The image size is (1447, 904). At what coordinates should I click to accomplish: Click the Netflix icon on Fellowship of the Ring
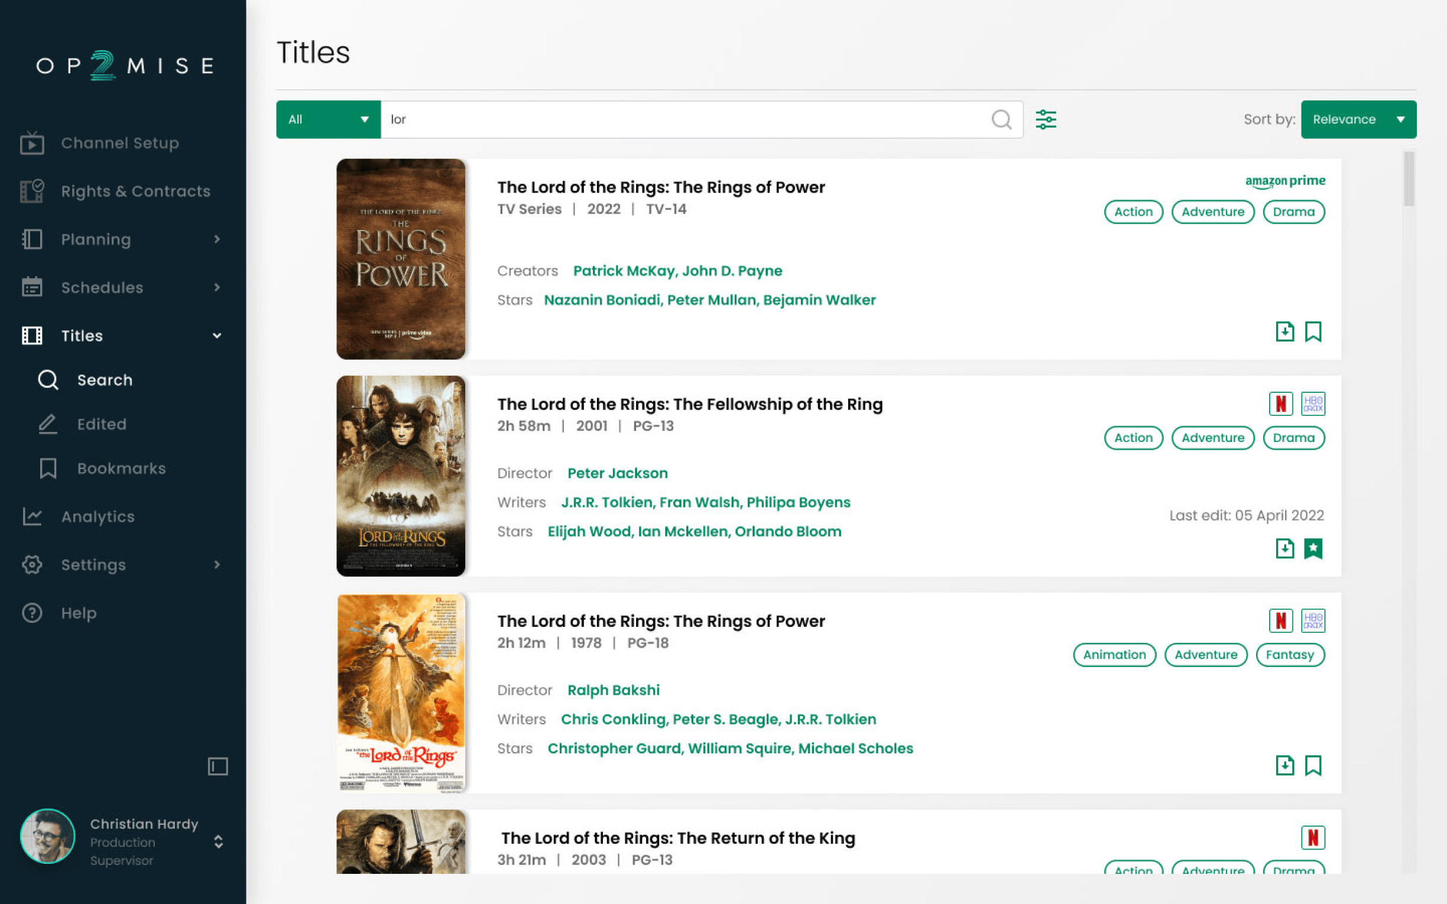tap(1281, 404)
